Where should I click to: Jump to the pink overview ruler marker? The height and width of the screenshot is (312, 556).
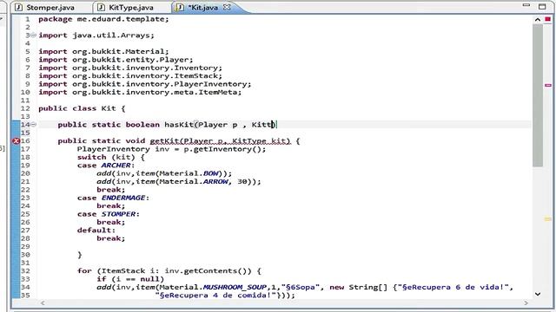(548, 85)
